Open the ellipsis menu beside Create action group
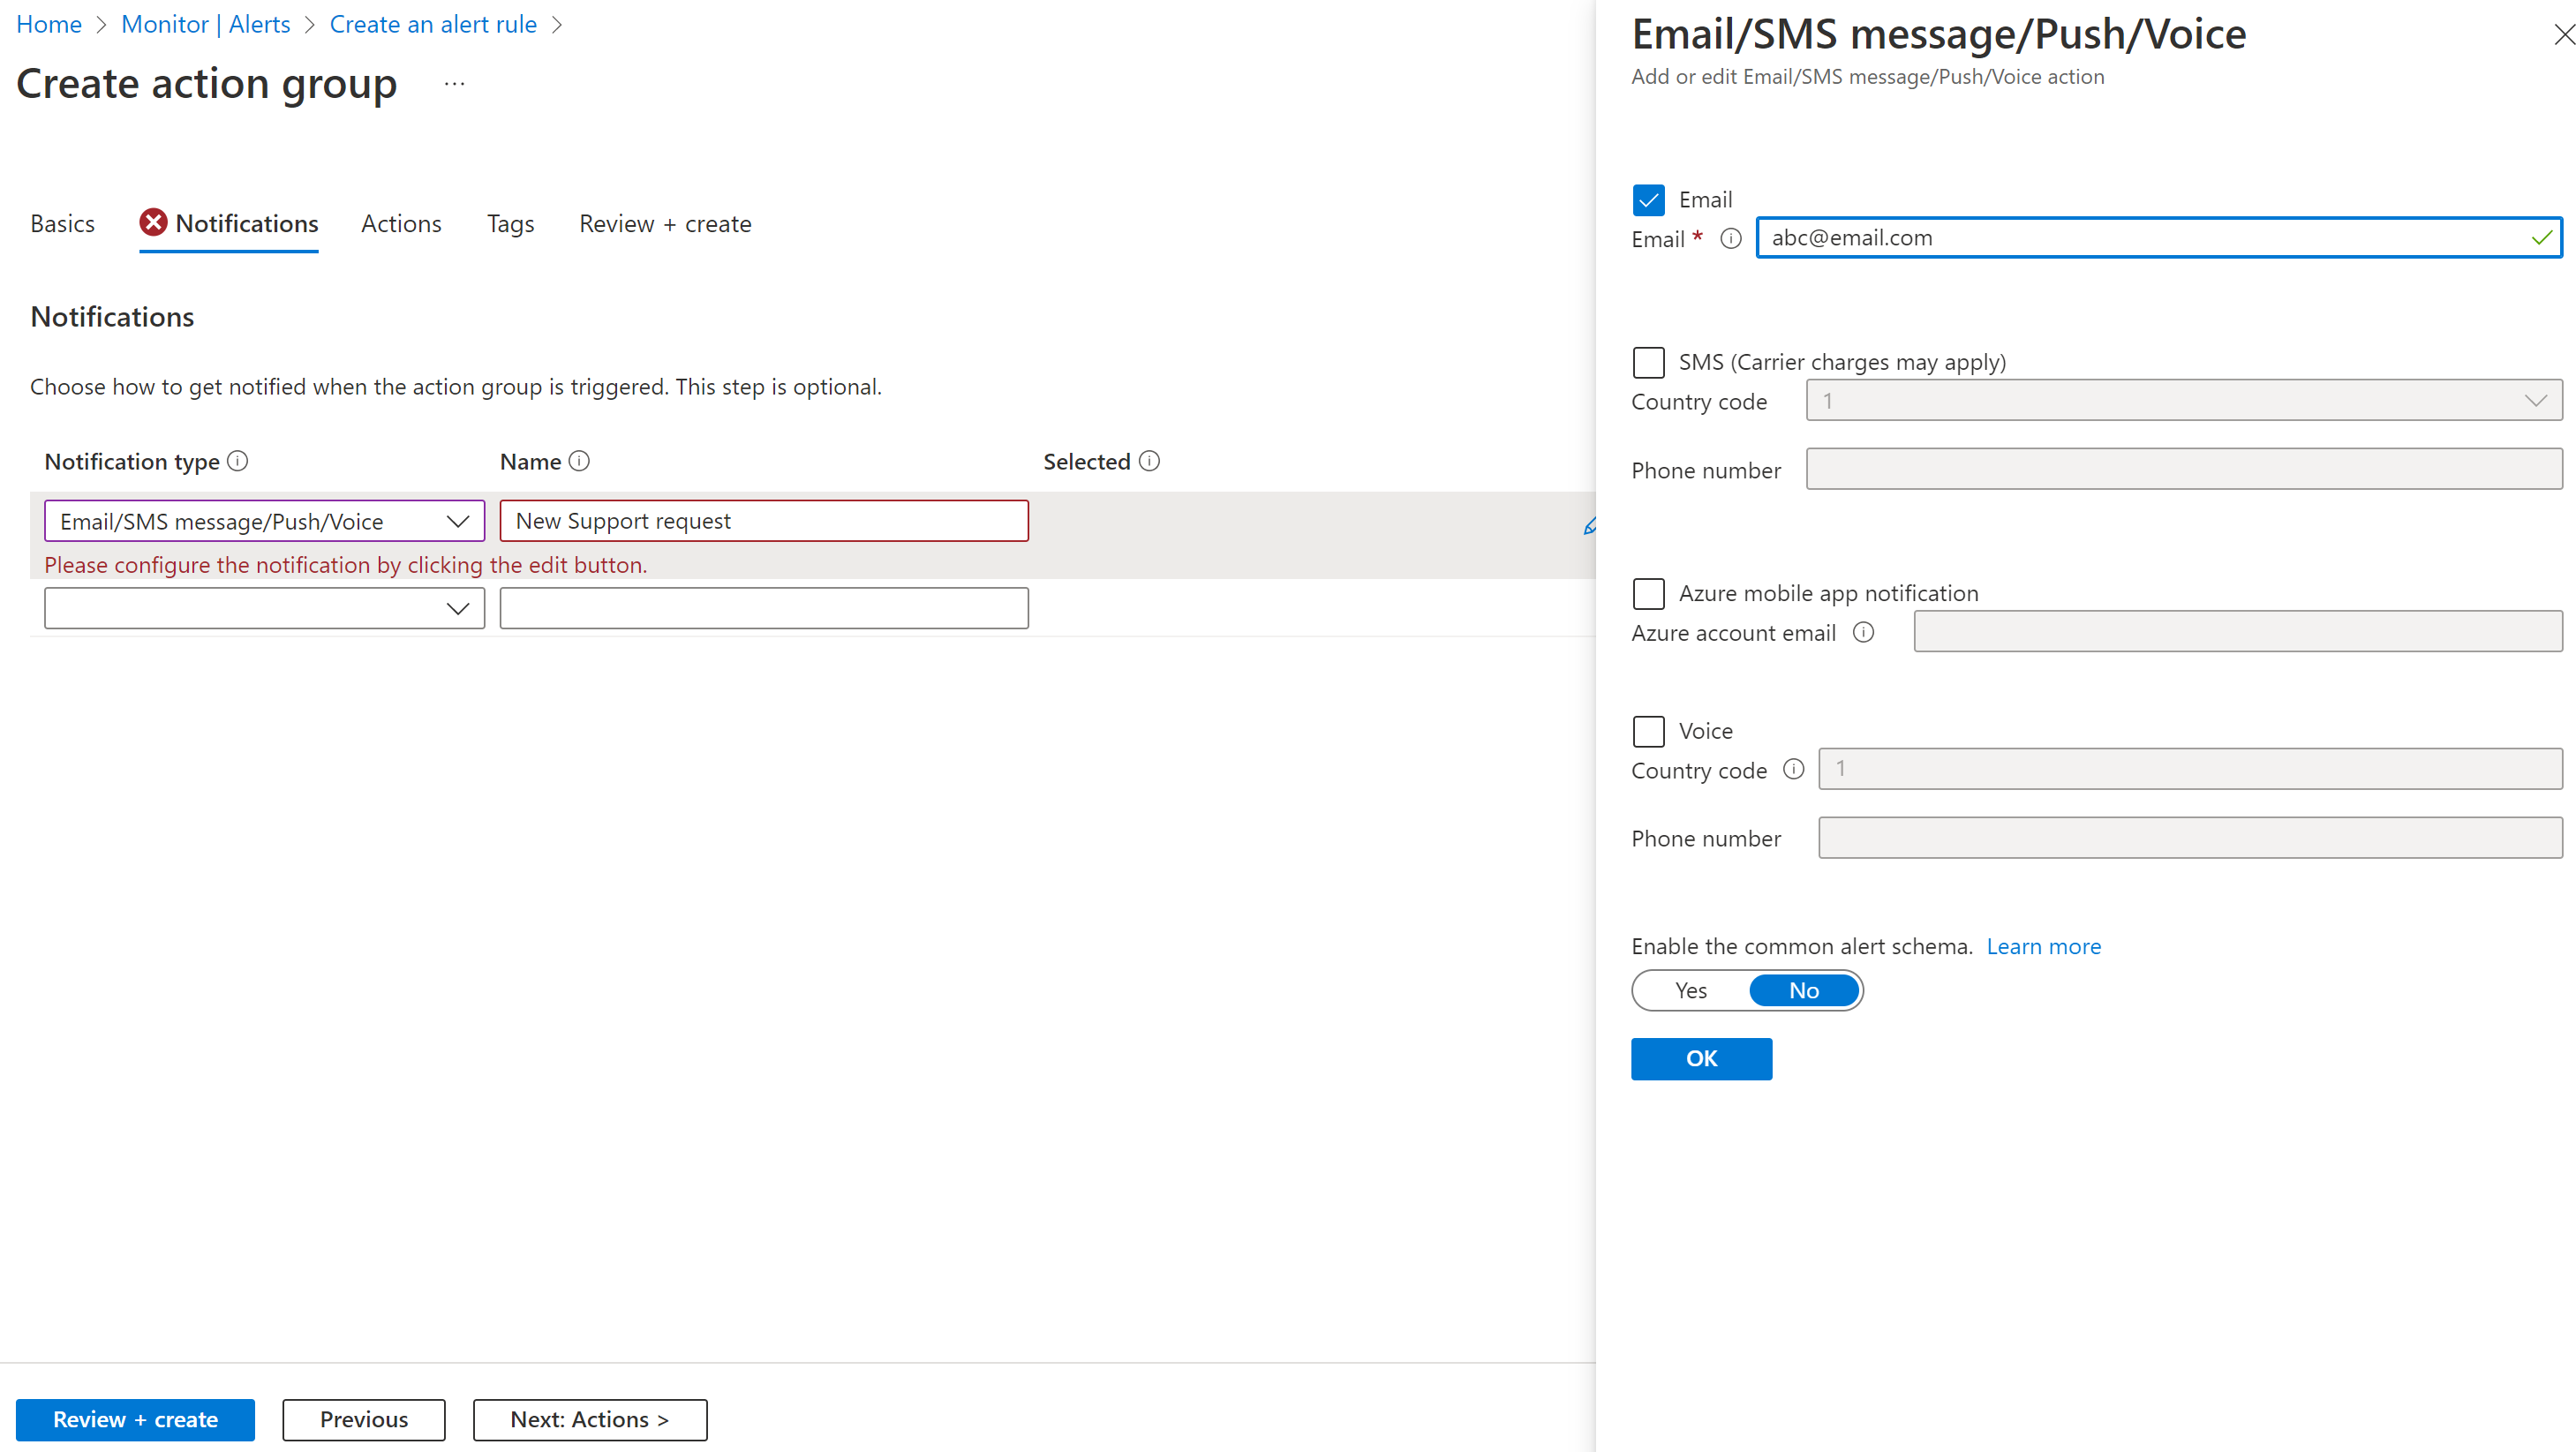2576x1452 pixels. tap(454, 84)
